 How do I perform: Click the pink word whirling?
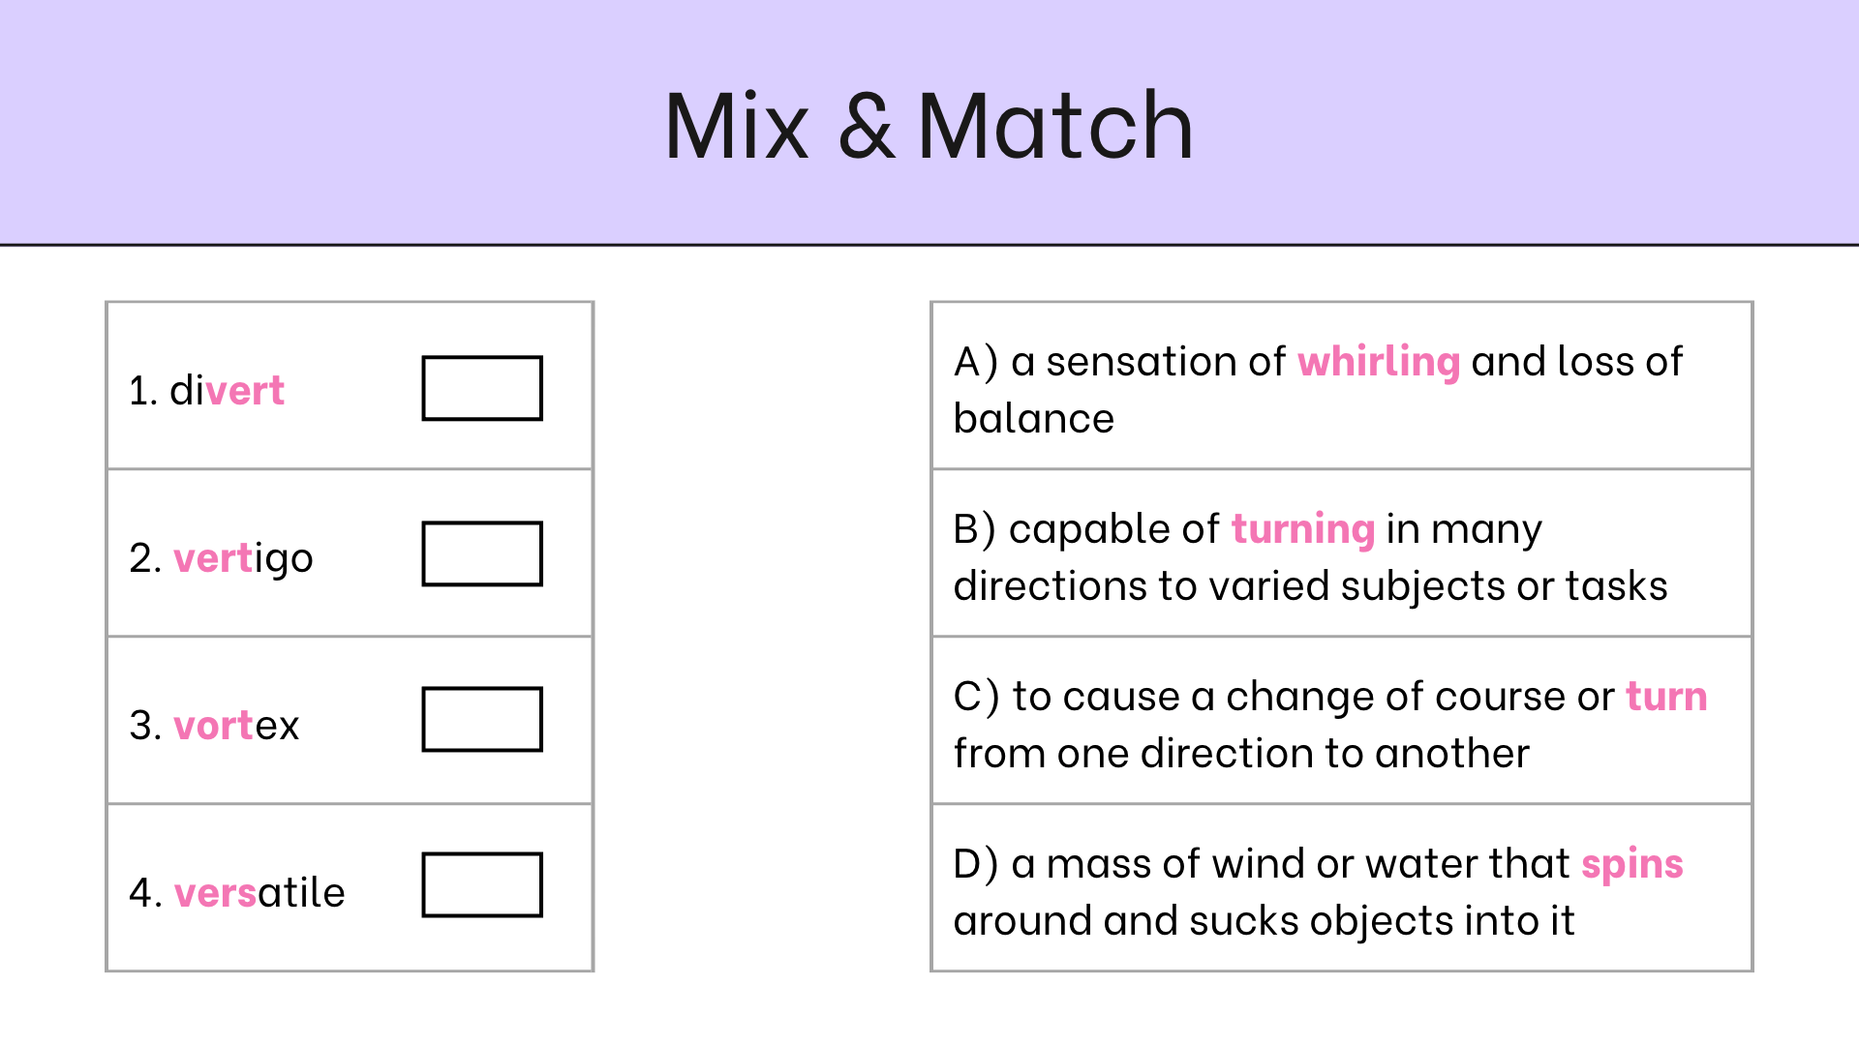coord(1378,362)
